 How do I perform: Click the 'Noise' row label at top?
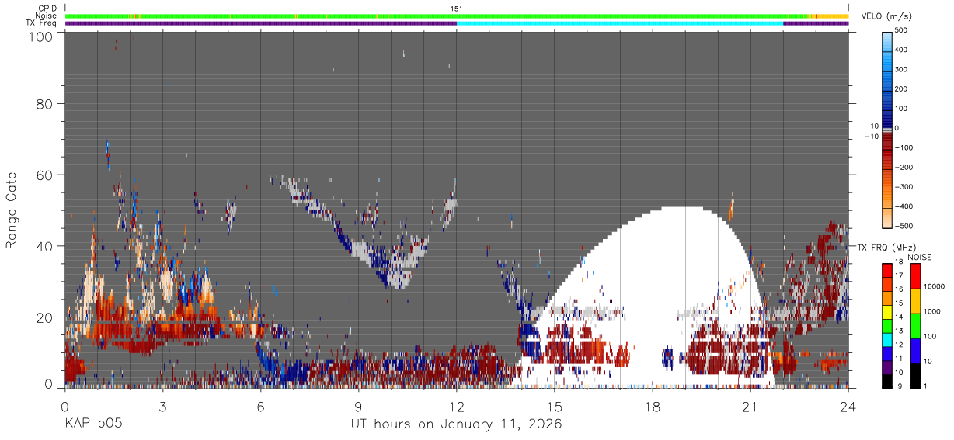(x=47, y=16)
